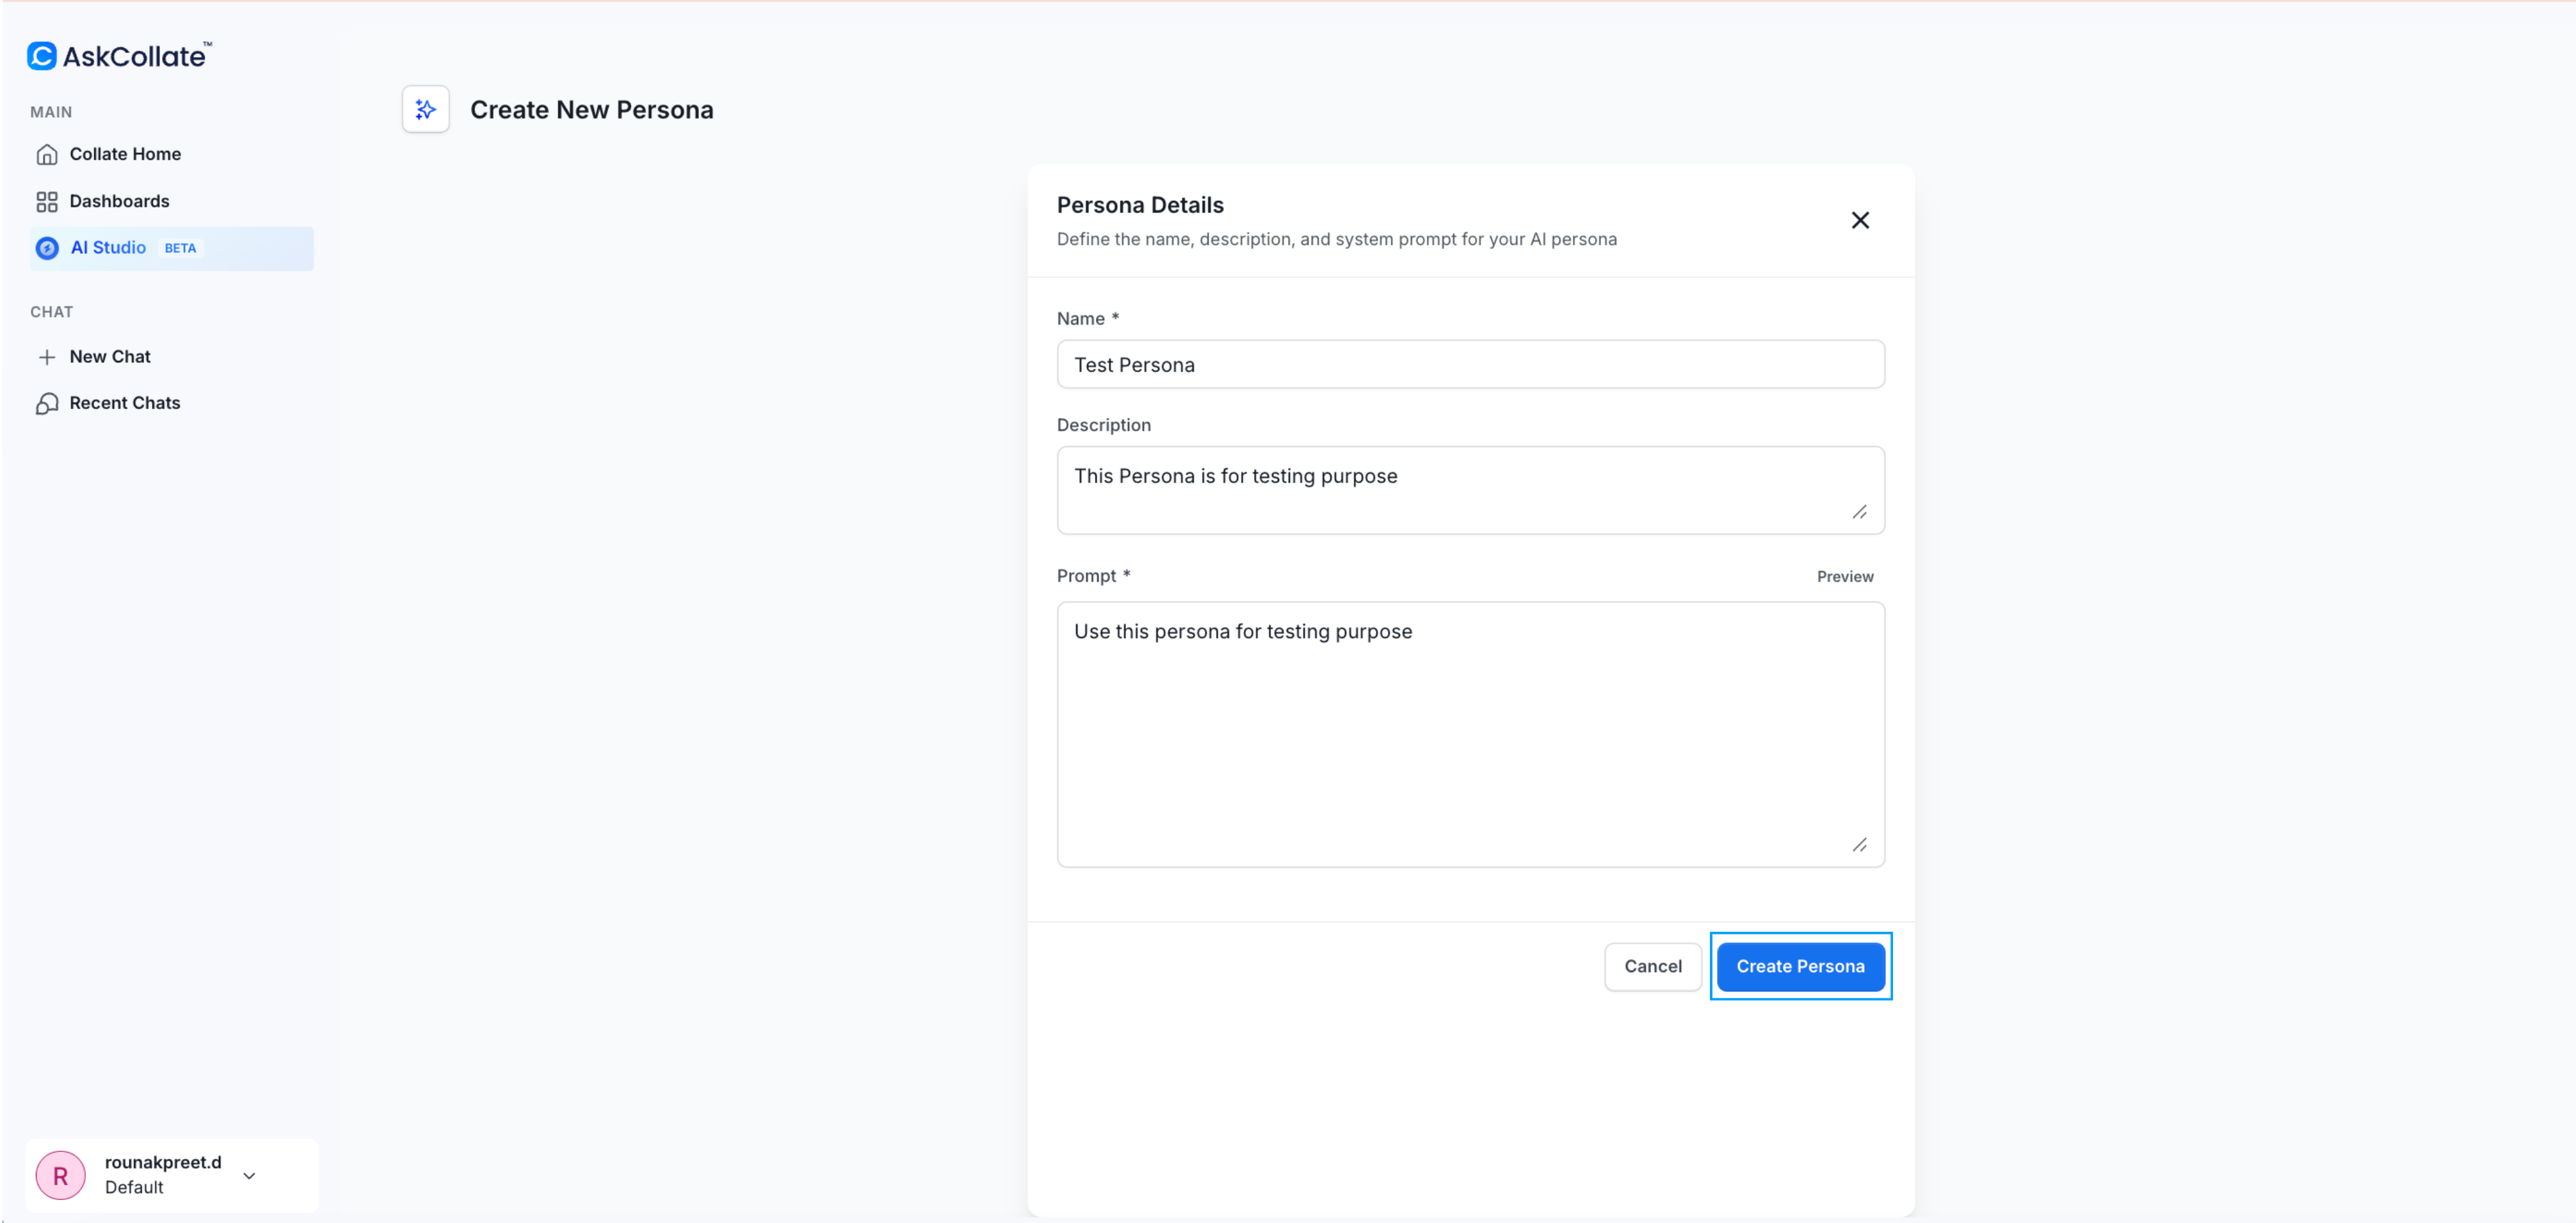Click the Collate Home house icon

(47, 154)
